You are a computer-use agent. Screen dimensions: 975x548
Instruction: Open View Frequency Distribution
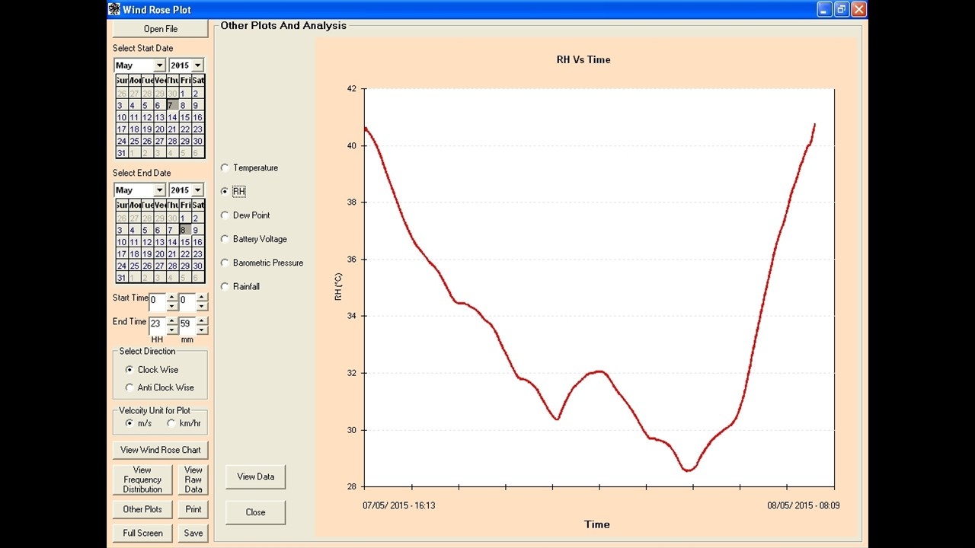pos(142,480)
